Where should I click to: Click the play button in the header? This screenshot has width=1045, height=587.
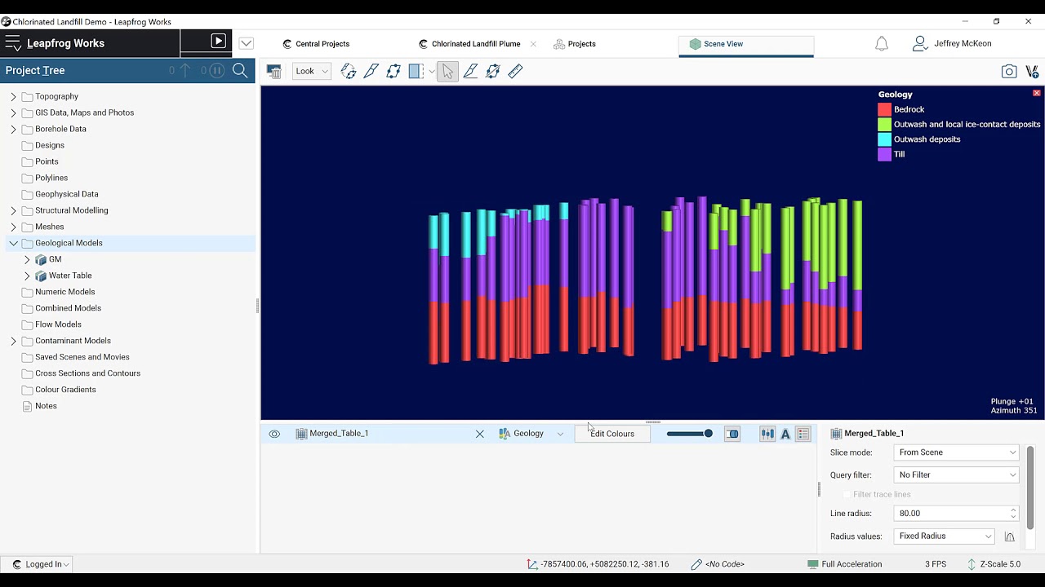click(218, 41)
